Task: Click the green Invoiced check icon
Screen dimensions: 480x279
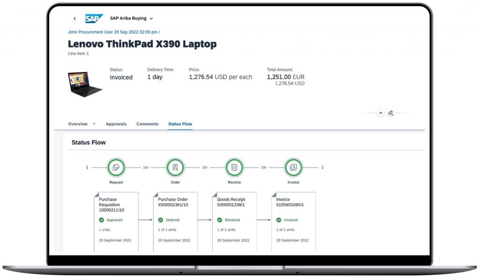Action: (x=278, y=220)
